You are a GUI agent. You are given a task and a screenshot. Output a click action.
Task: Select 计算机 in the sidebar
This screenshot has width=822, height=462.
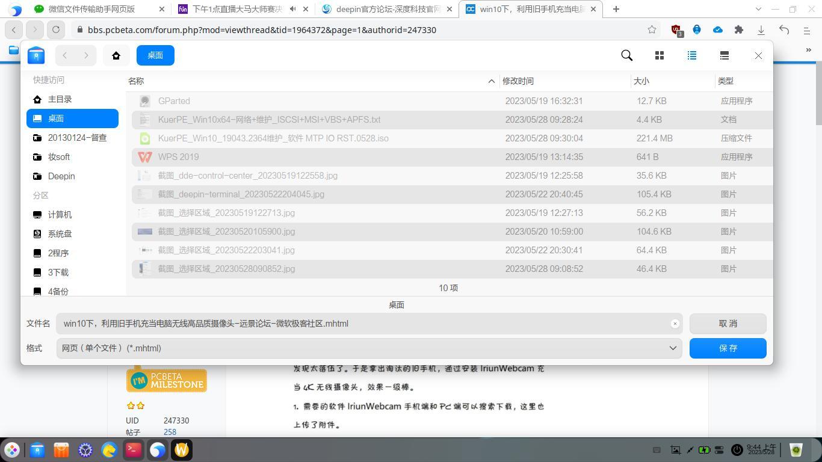[x=72, y=215]
